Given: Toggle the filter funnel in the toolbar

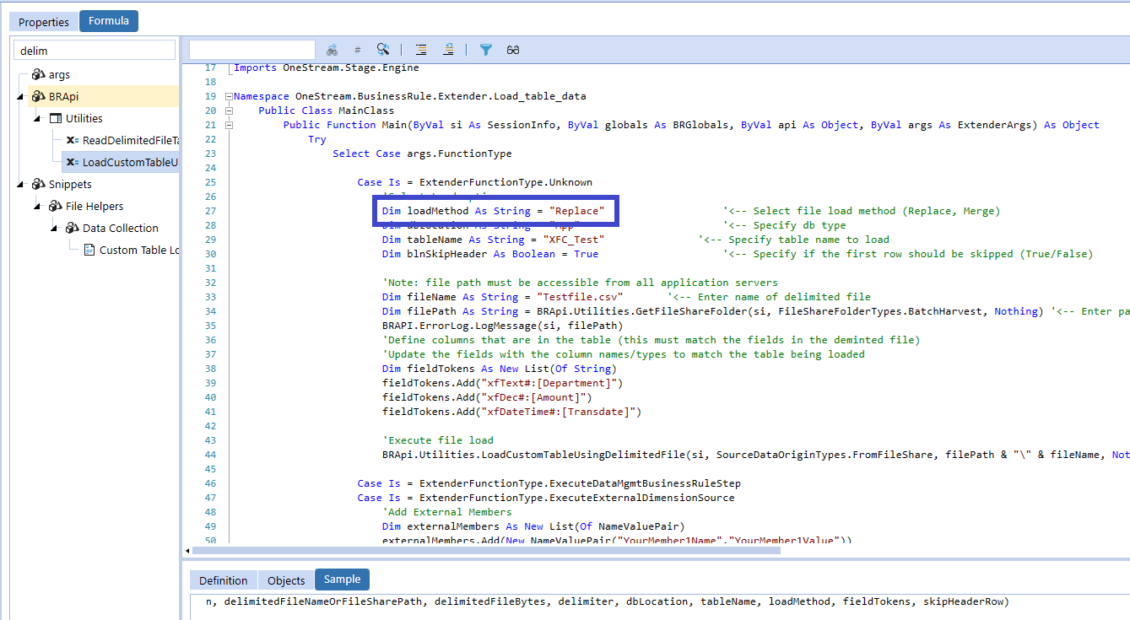Looking at the screenshot, I should point(487,49).
